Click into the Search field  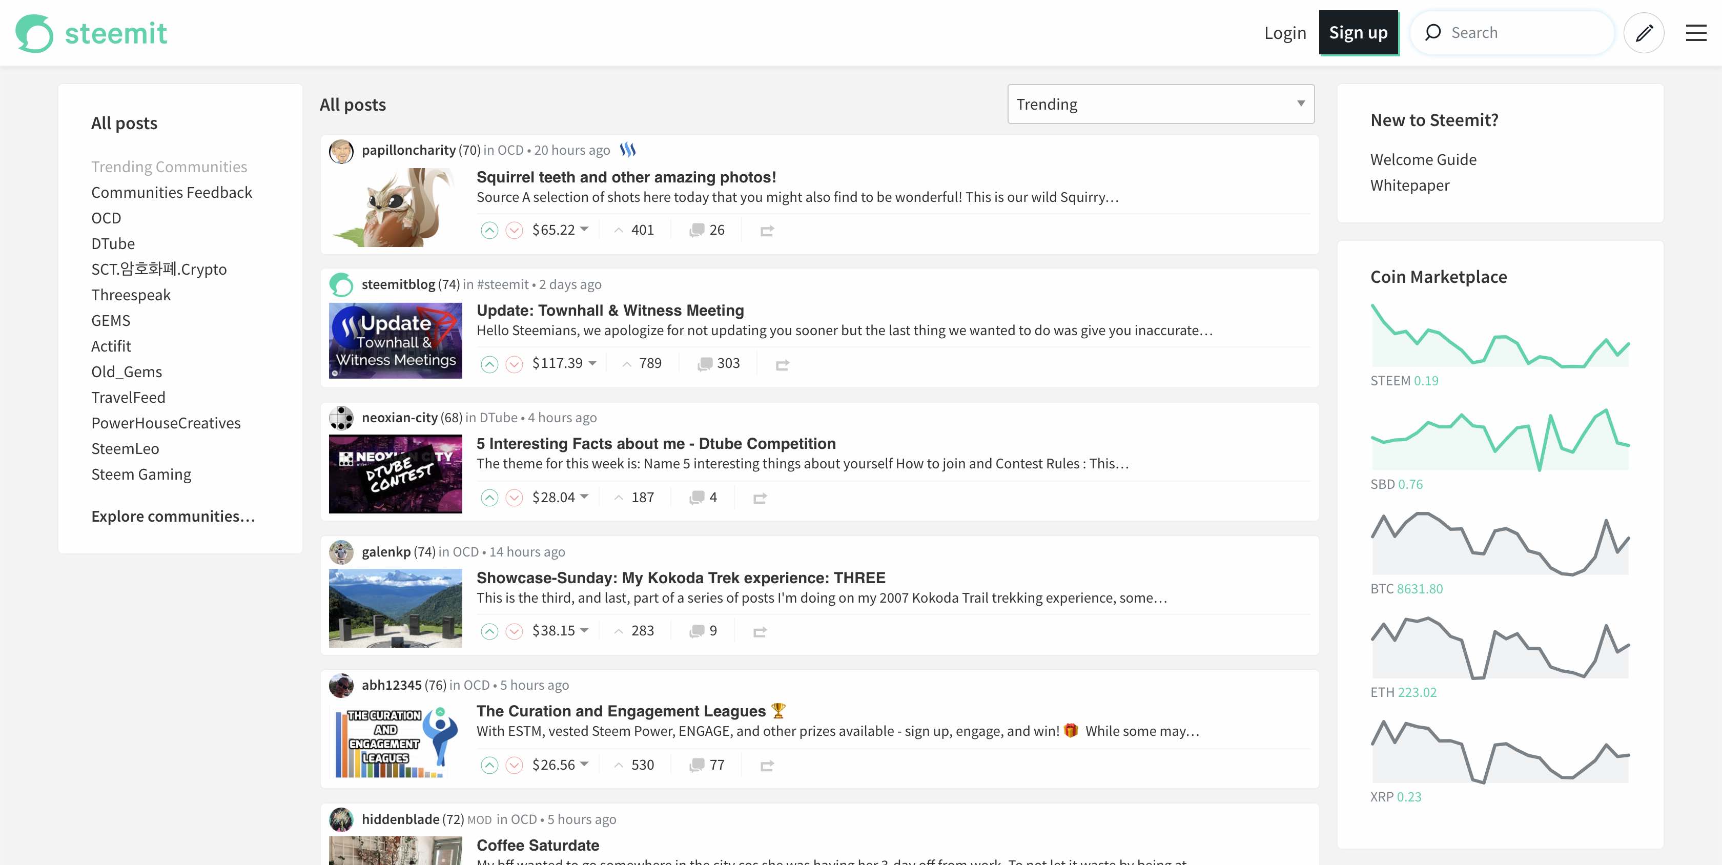(1524, 33)
